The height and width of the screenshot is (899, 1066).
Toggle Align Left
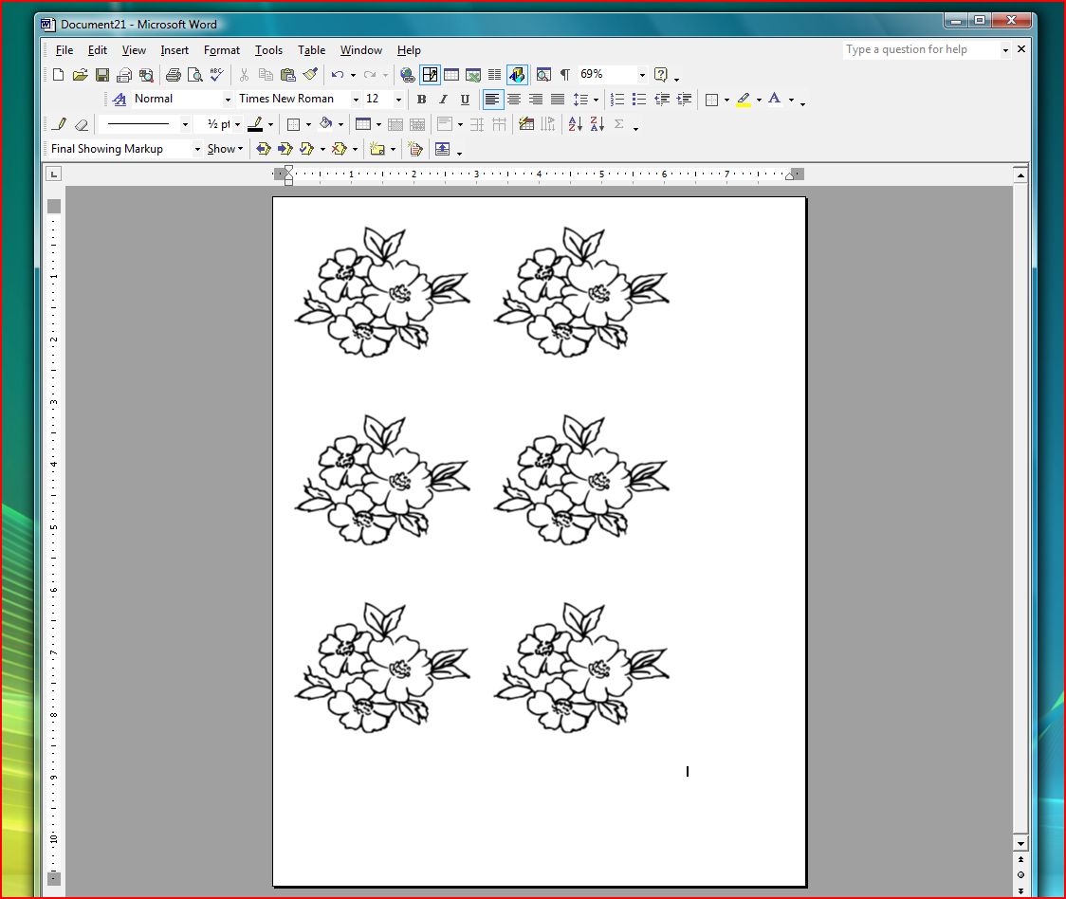point(492,100)
